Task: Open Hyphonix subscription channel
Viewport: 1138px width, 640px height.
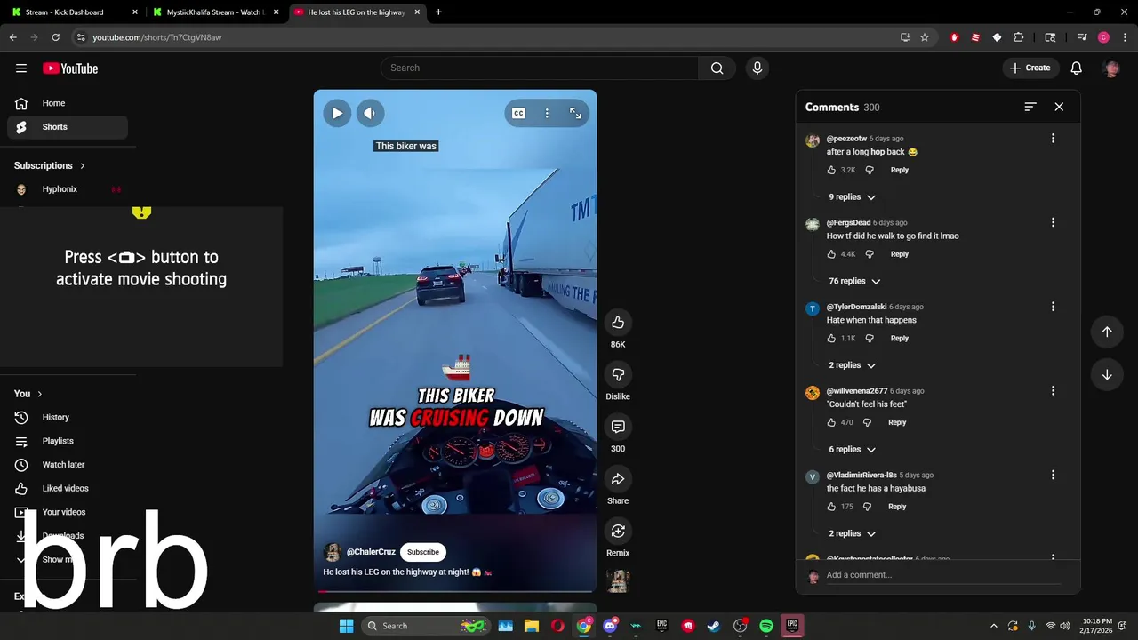Action: [68, 189]
